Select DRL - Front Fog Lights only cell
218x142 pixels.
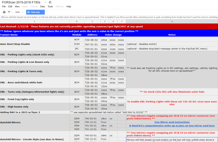(35, 99)
